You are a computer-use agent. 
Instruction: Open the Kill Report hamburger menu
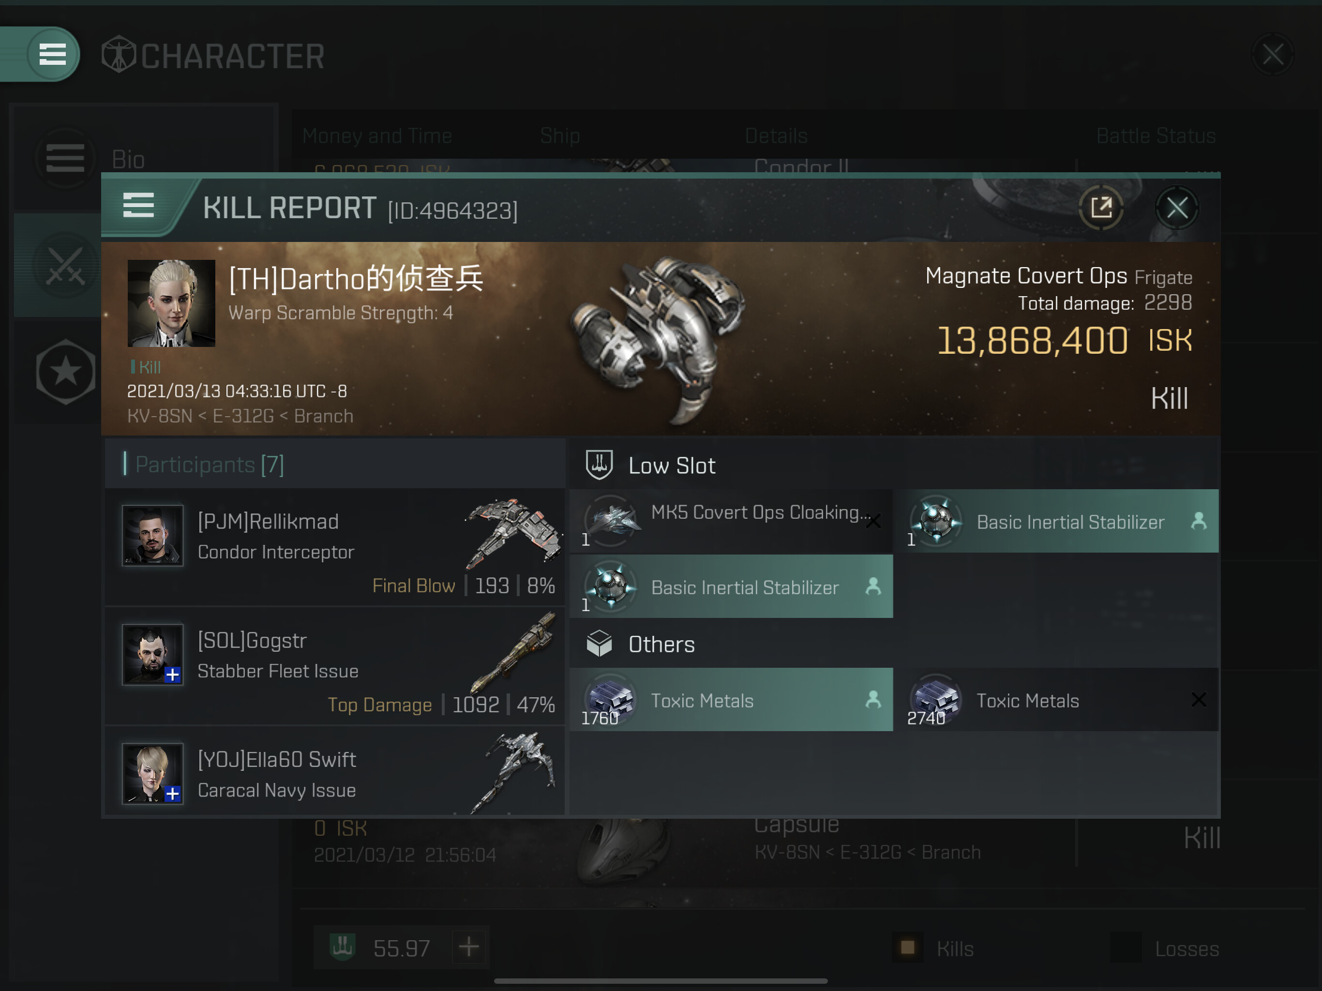[x=139, y=206]
